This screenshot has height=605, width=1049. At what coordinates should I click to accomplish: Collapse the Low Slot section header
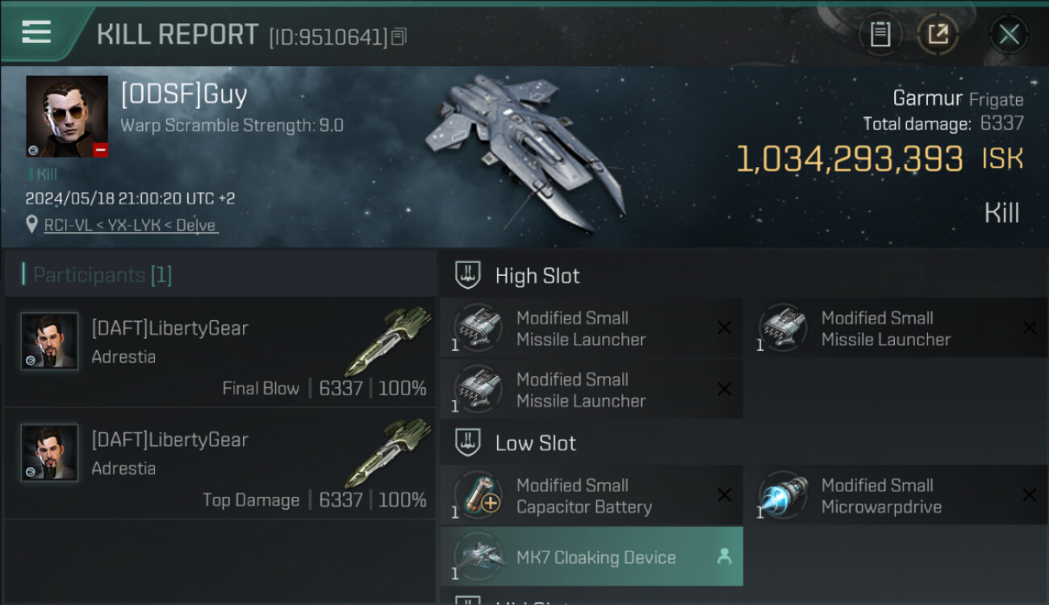tap(516, 443)
